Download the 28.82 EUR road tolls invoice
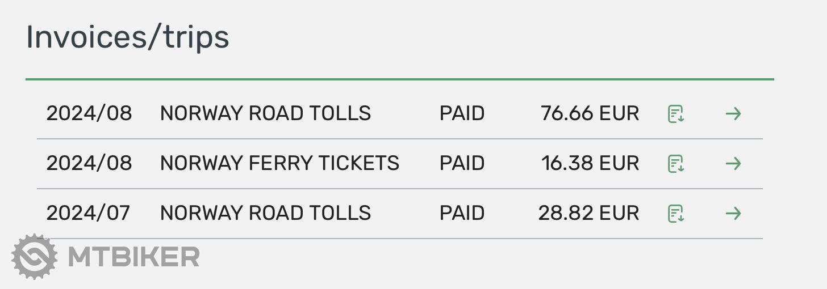Screen dimensions: 827x289 (x=675, y=214)
